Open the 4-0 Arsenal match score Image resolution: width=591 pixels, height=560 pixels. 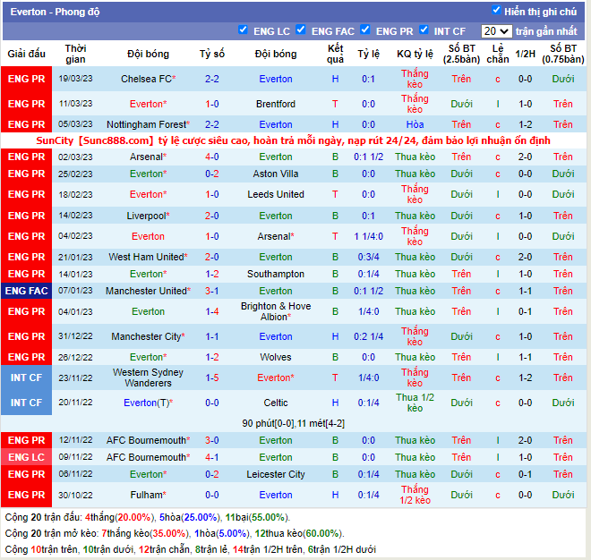coord(212,157)
